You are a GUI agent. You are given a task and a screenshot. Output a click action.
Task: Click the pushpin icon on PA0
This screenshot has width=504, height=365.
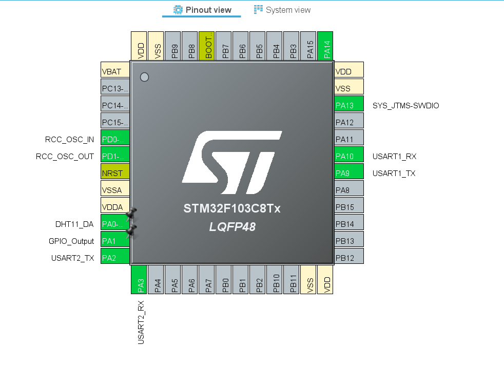[131, 214]
